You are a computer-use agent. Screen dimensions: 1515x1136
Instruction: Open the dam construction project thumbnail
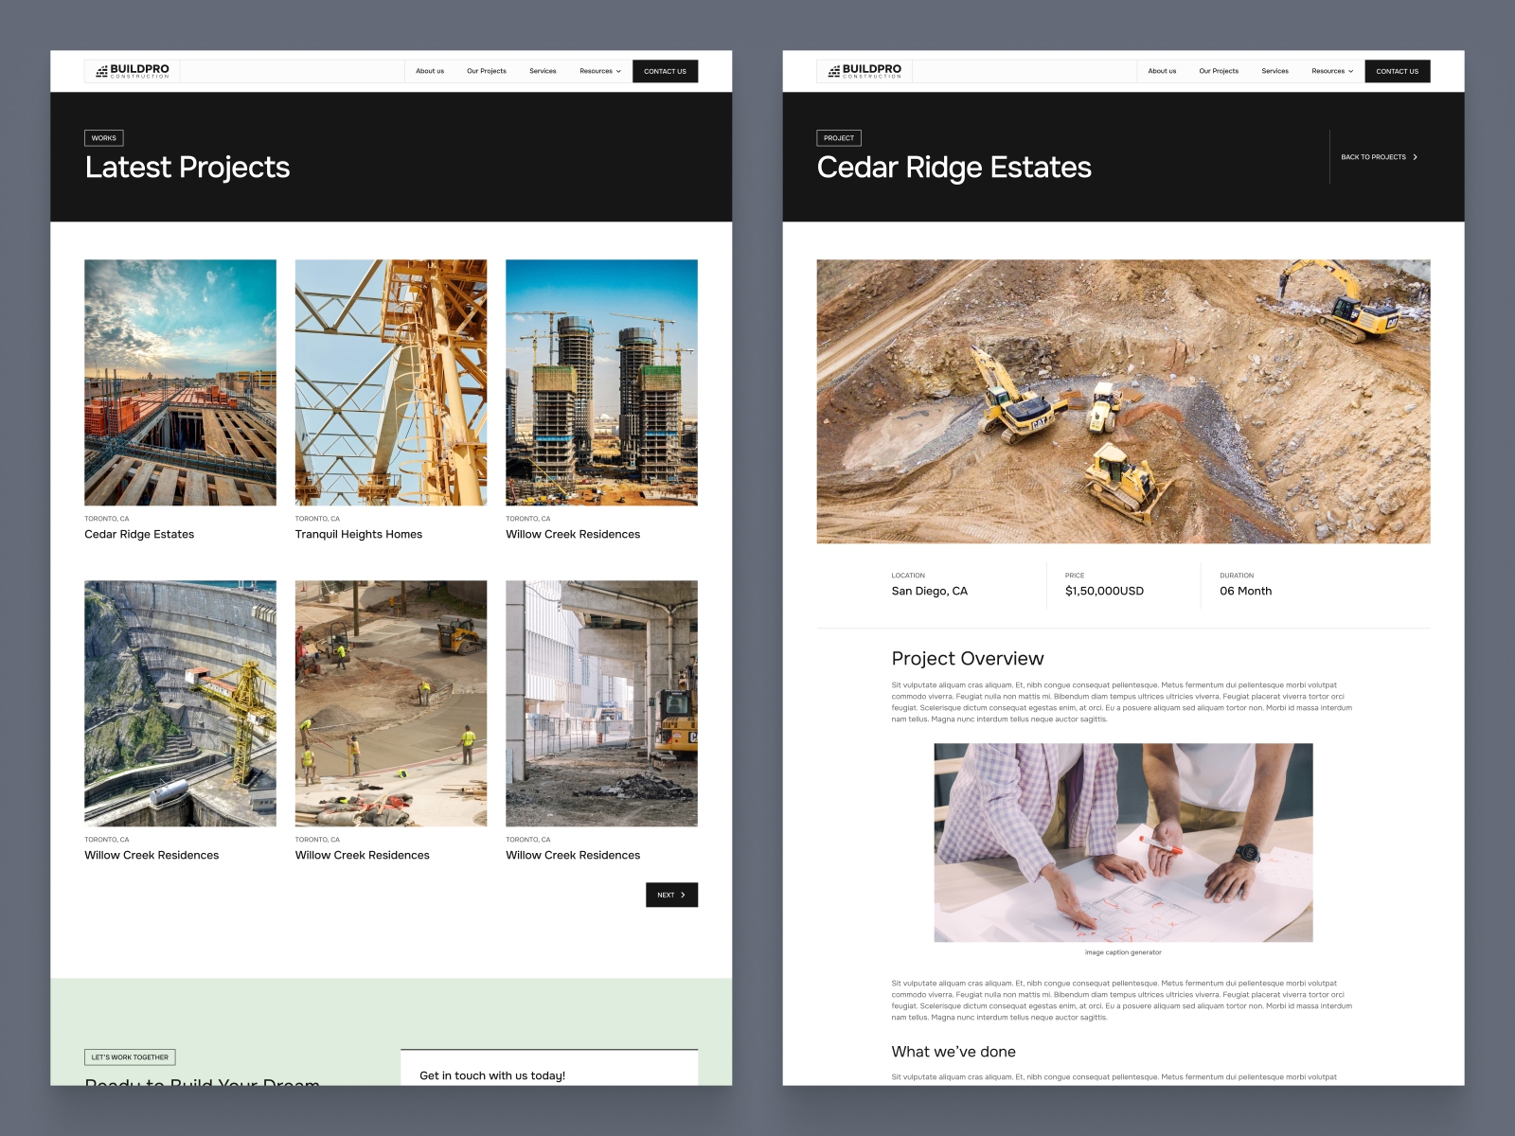point(180,703)
